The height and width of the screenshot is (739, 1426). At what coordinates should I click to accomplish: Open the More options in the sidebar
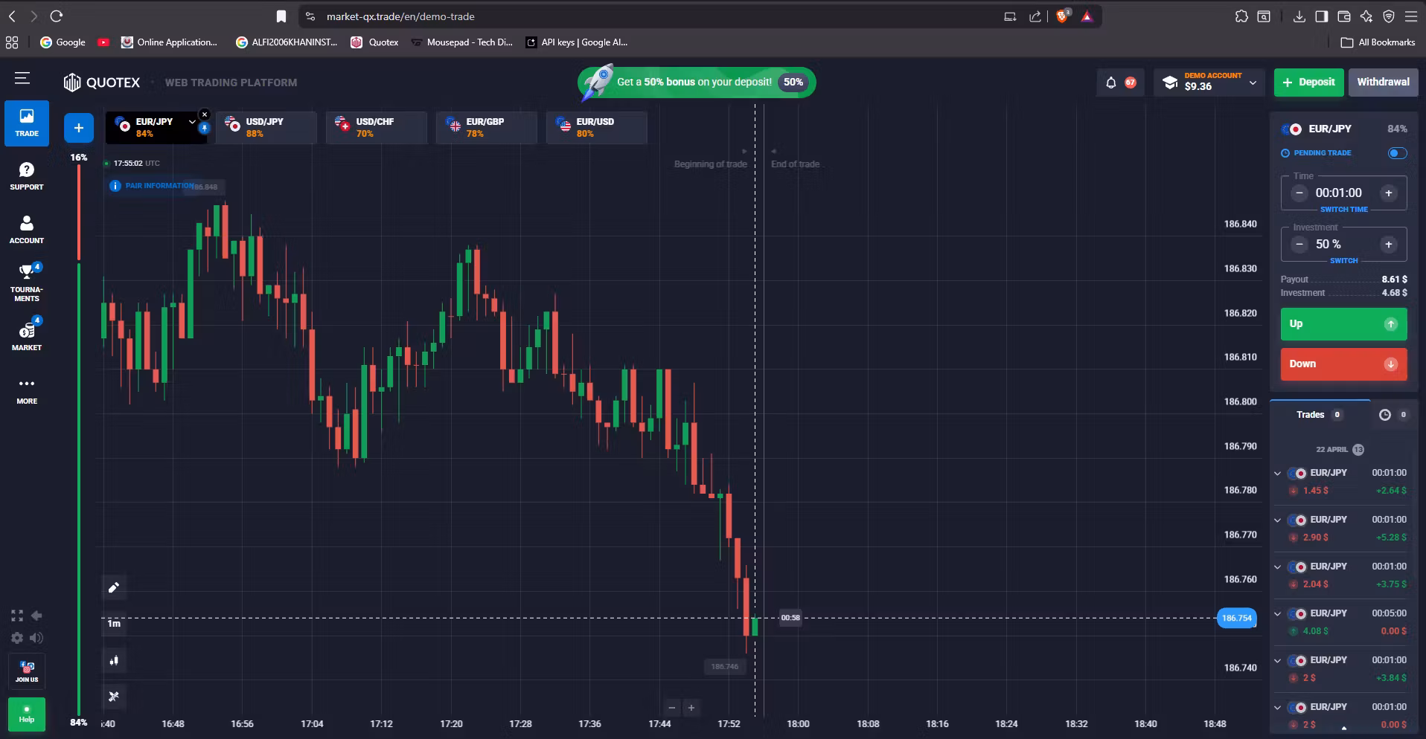click(27, 390)
